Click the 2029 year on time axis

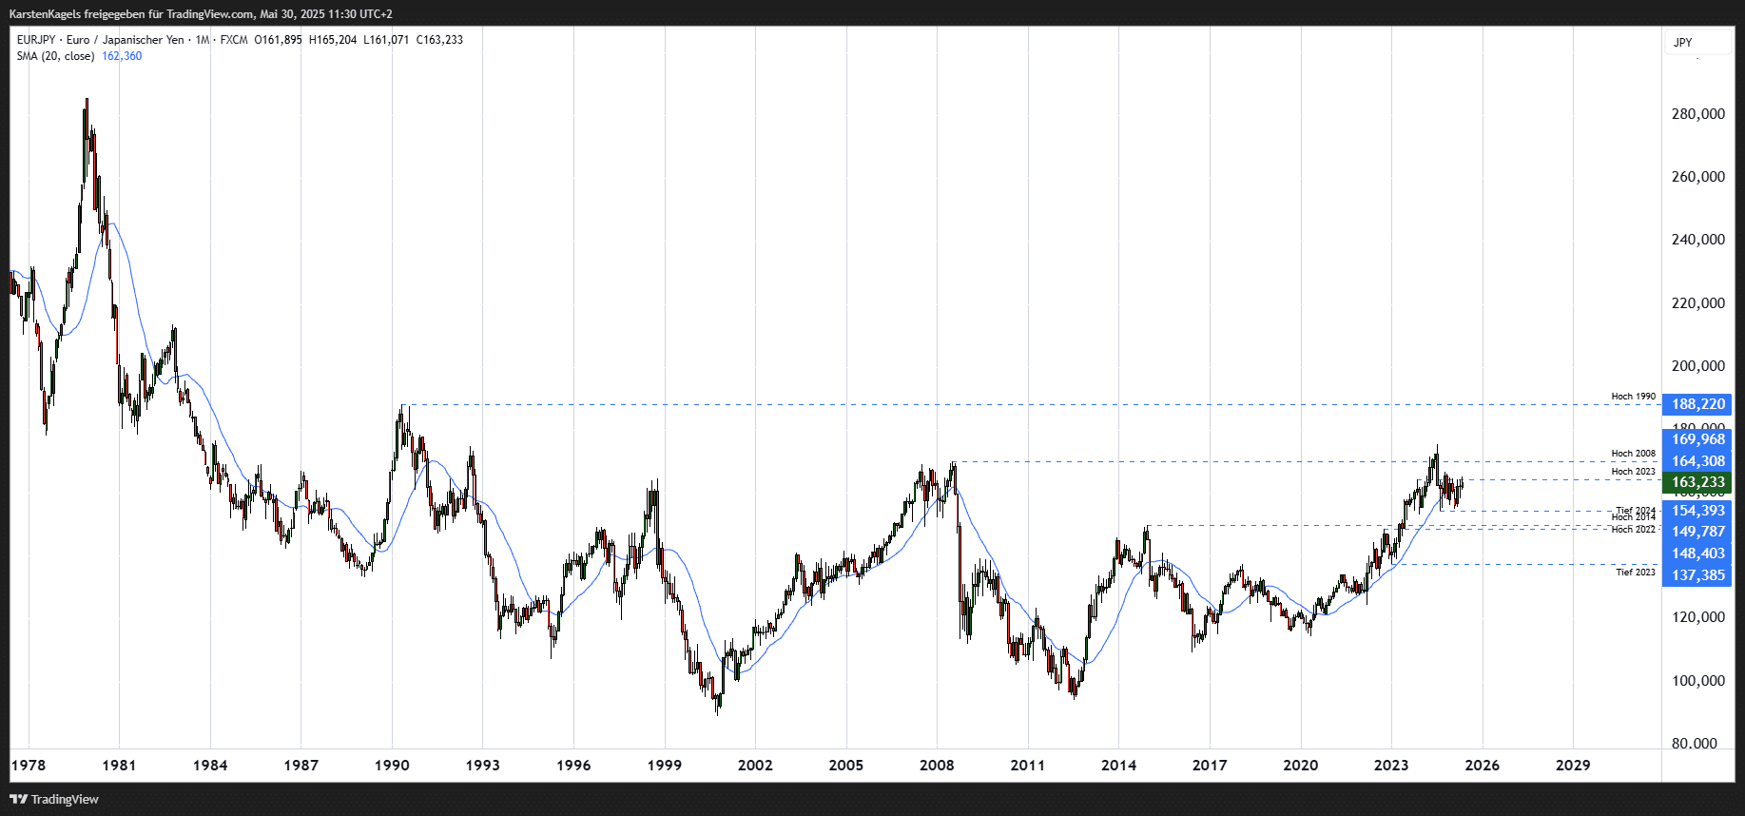(1572, 766)
